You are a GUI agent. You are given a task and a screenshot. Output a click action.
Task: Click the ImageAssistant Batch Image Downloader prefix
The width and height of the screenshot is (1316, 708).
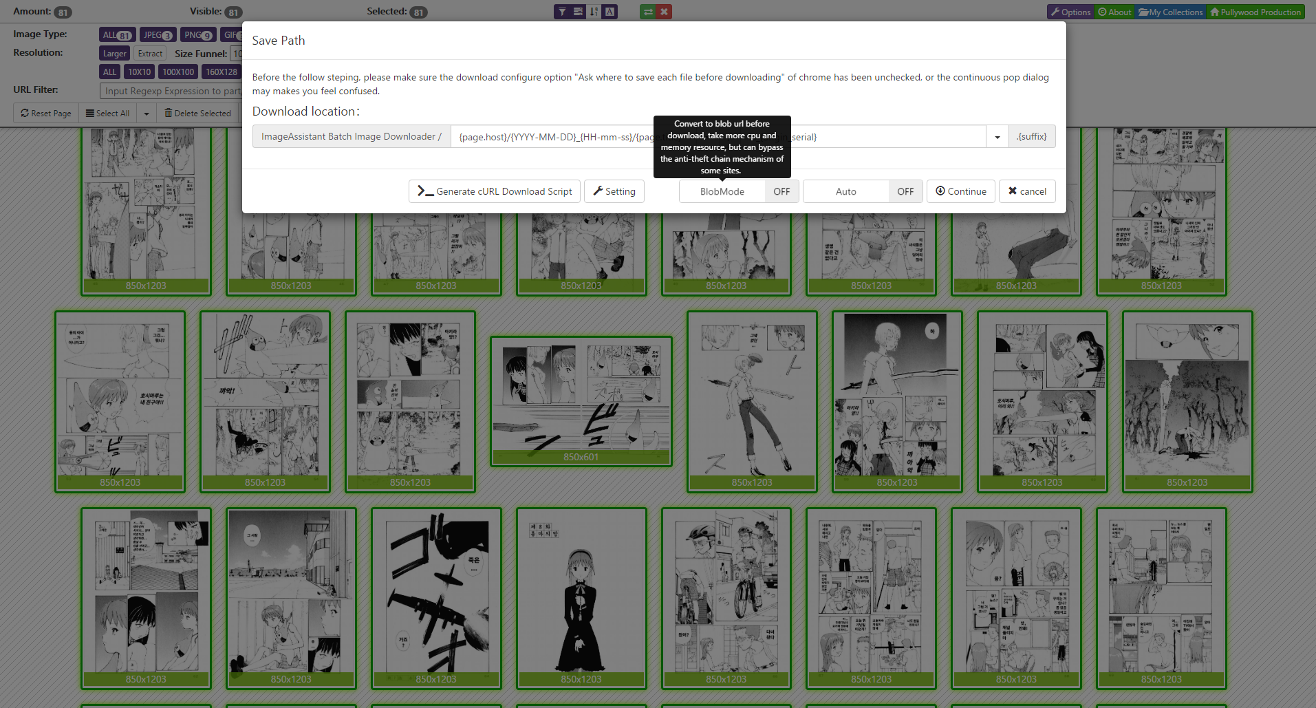(351, 136)
